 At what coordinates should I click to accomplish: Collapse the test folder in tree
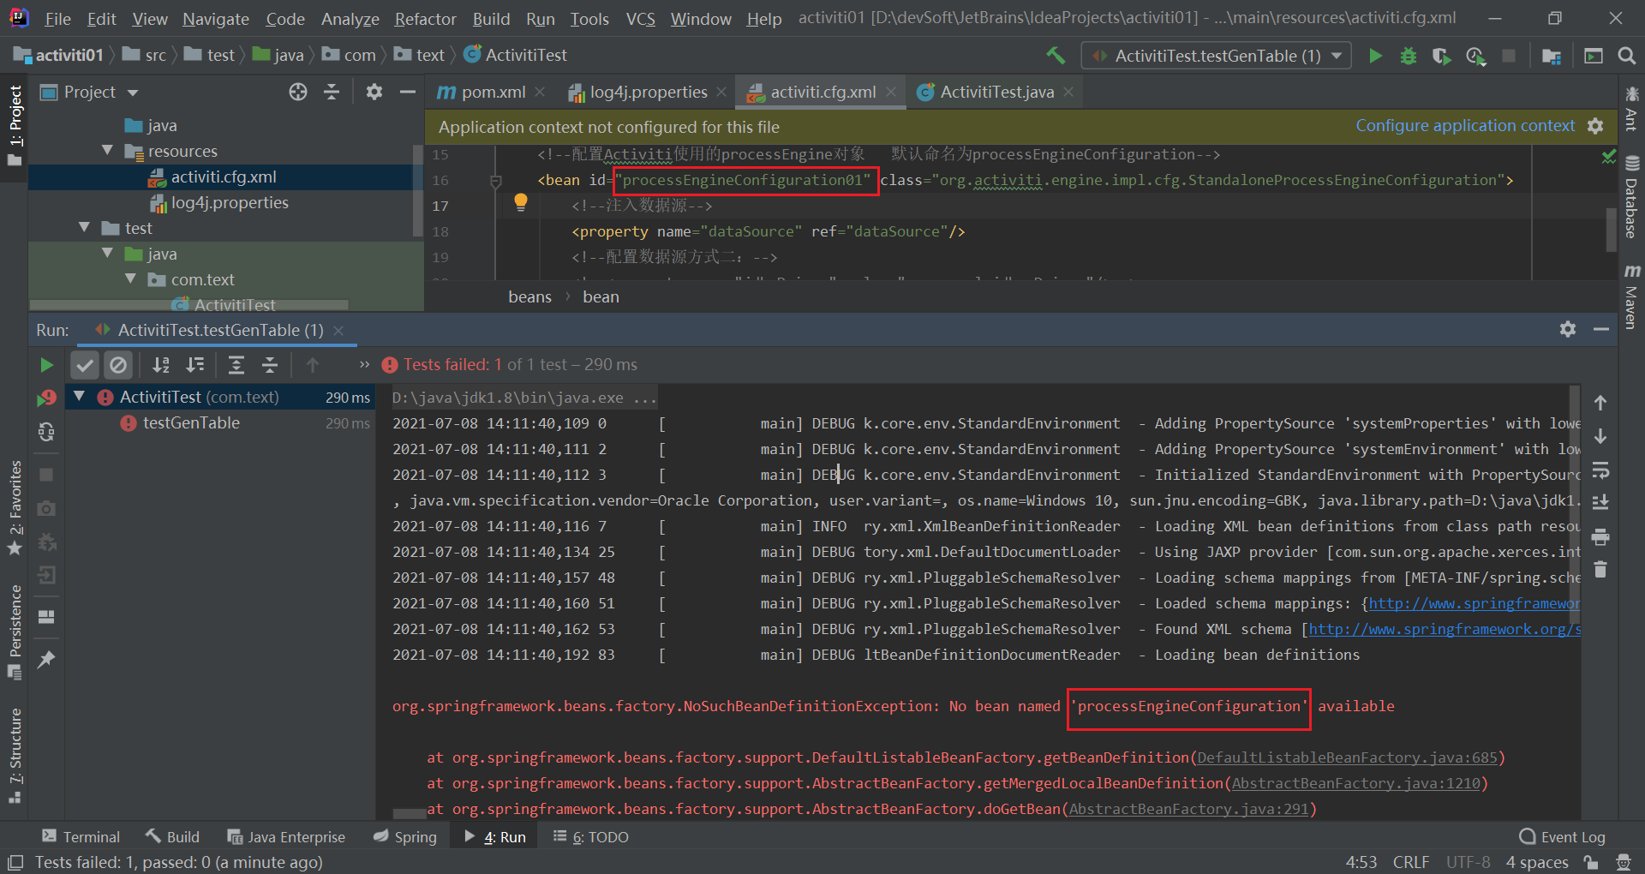click(x=84, y=228)
